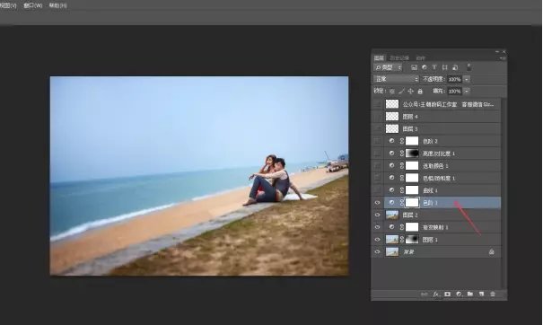Toggle the layer filter on/off switch
This screenshot has height=325, width=543.
[469, 67]
